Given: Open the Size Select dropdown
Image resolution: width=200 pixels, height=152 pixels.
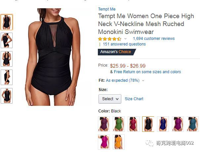Looking at the screenshot, I should pyautogui.click(x=110, y=99).
